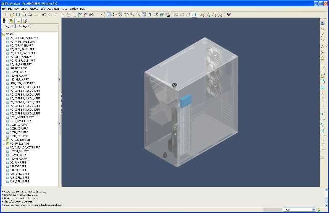This screenshot has height=213, width=329.
Task: Insert a datum point from right toolbar
Action: (x=323, y=46)
